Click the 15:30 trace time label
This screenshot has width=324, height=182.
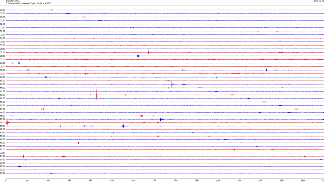tap(2, 119)
